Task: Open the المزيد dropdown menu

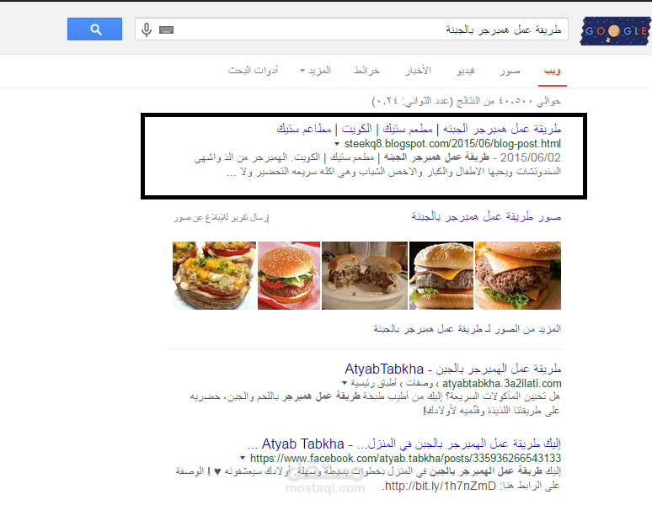Action: (316, 71)
